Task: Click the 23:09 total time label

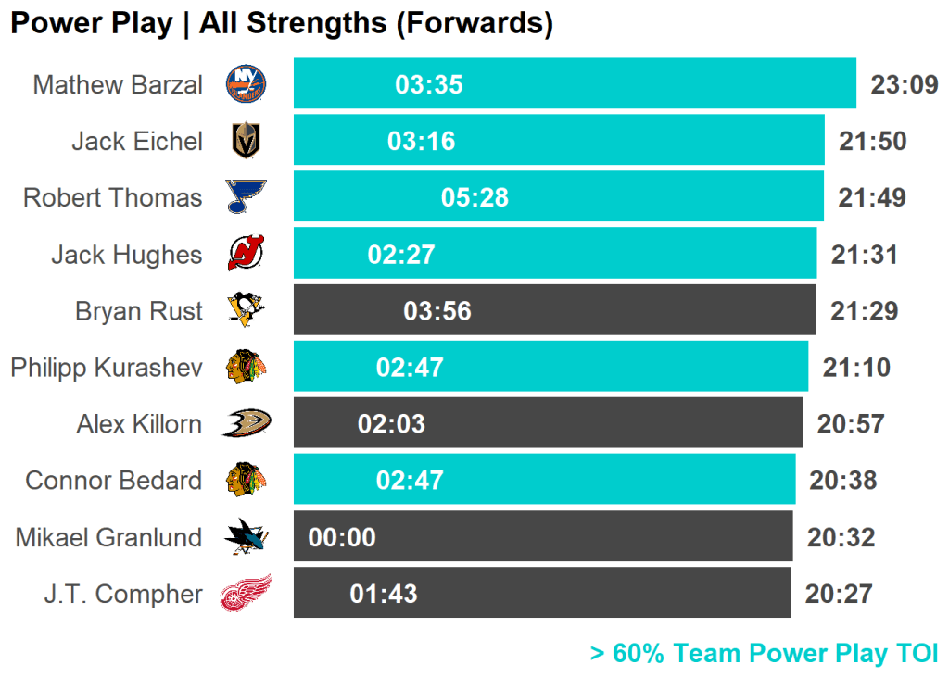Action: 905,85
